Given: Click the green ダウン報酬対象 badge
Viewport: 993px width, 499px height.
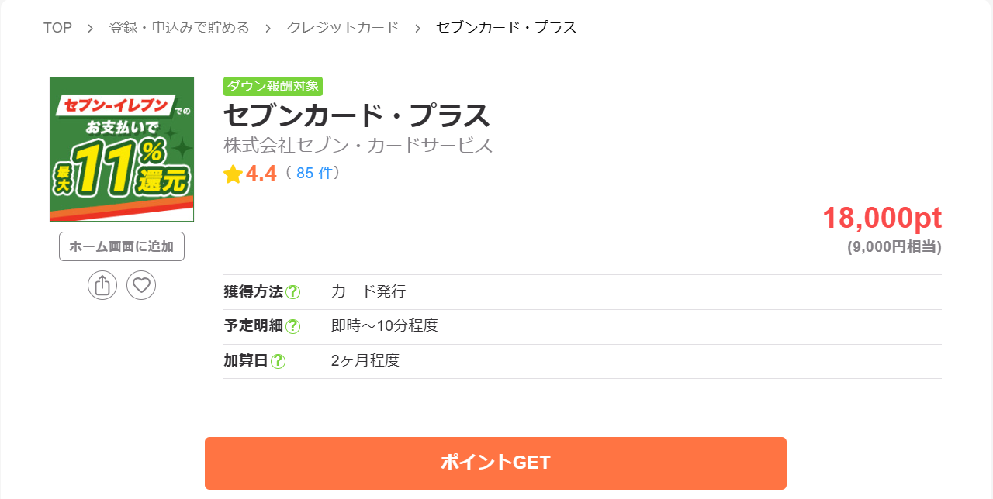Looking at the screenshot, I should pos(273,87).
